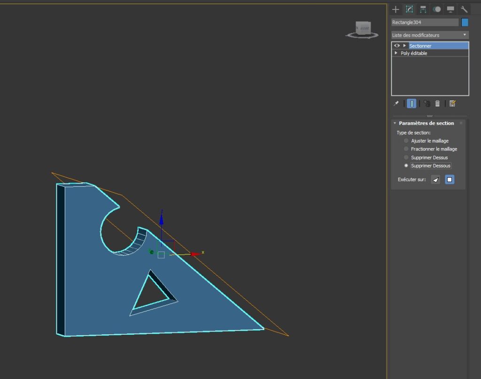Expand the Poly éditable modifier

[x=396, y=53]
